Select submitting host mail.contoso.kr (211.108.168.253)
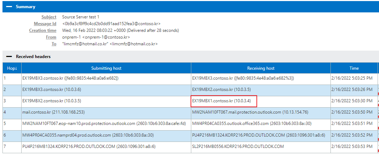 point(53,112)
